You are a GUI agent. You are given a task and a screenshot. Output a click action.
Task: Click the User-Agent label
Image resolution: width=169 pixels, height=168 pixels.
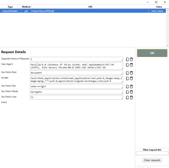(x=7, y=64)
